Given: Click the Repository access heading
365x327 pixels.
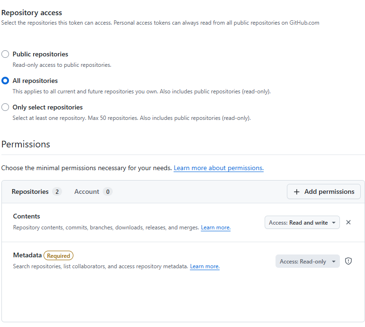Looking at the screenshot, I should (x=32, y=13).
